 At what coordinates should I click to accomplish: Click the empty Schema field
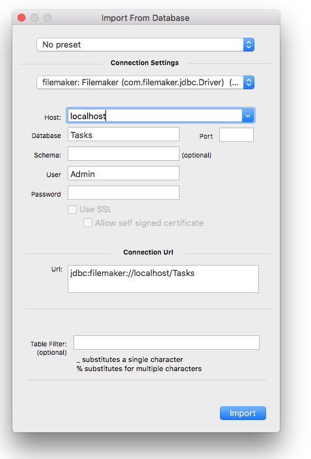point(124,154)
